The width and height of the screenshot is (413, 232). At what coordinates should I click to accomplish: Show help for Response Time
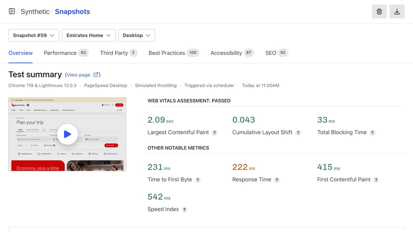(277, 180)
